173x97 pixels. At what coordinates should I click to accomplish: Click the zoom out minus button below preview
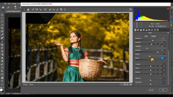24,85
